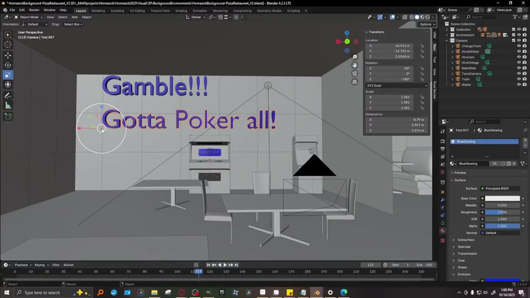Open the font Data properties tab

pos(443,223)
